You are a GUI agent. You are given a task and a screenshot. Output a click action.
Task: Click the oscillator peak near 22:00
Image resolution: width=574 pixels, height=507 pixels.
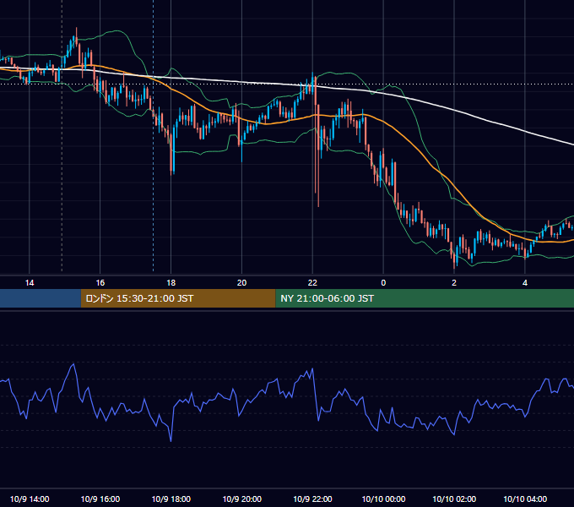[312, 369]
